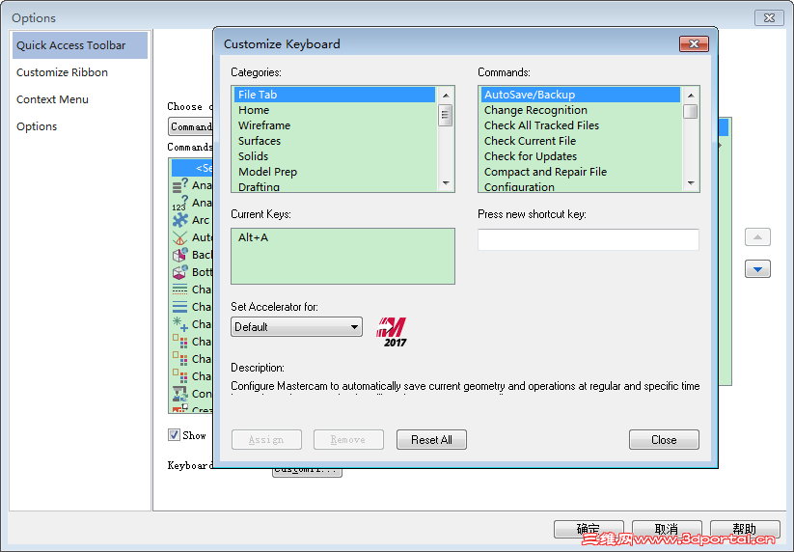Click the Arc gear icon
Viewport: 794px width, 552px height.
(179, 220)
